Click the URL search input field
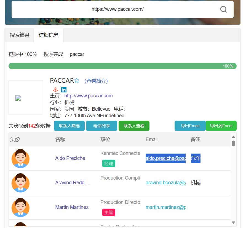 click(117, 9)
